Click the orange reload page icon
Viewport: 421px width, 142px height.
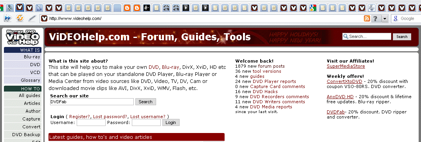(x=20, y=18)
